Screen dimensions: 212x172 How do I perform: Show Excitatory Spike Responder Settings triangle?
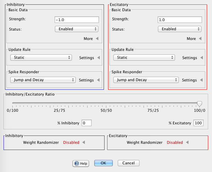coord(201,80)
